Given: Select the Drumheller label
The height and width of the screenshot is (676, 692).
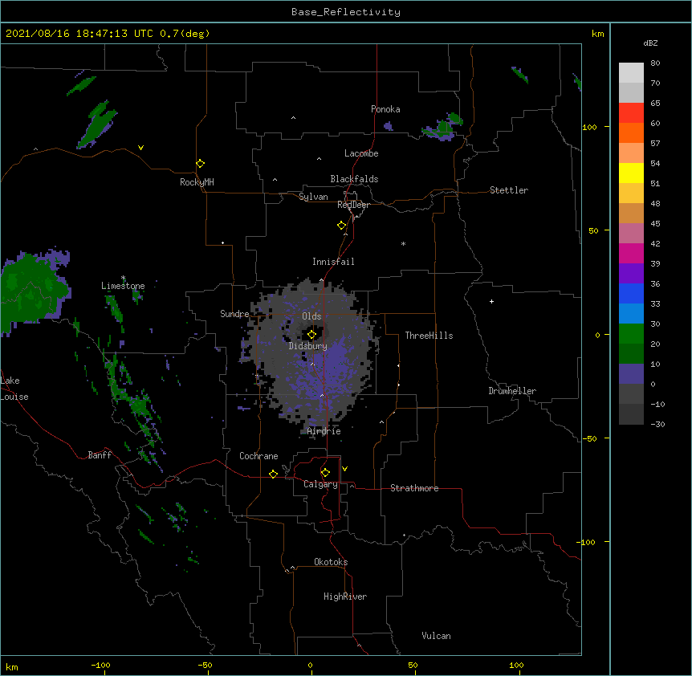Looking at the screenshot, I should coord(512,391).
